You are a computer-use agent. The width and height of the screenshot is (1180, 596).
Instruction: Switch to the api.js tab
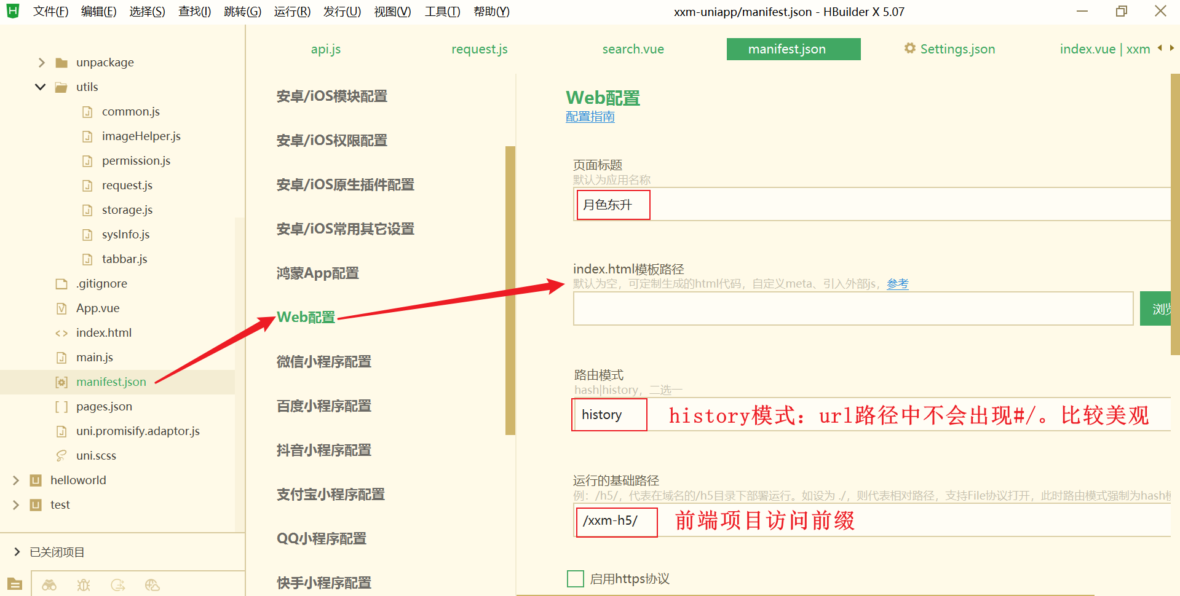[x=326, y=49]
